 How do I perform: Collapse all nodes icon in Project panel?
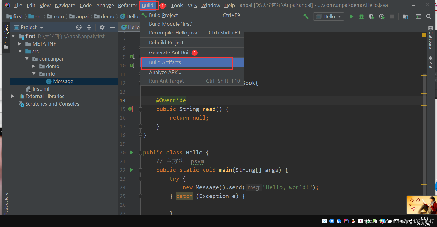click(89, 27)
